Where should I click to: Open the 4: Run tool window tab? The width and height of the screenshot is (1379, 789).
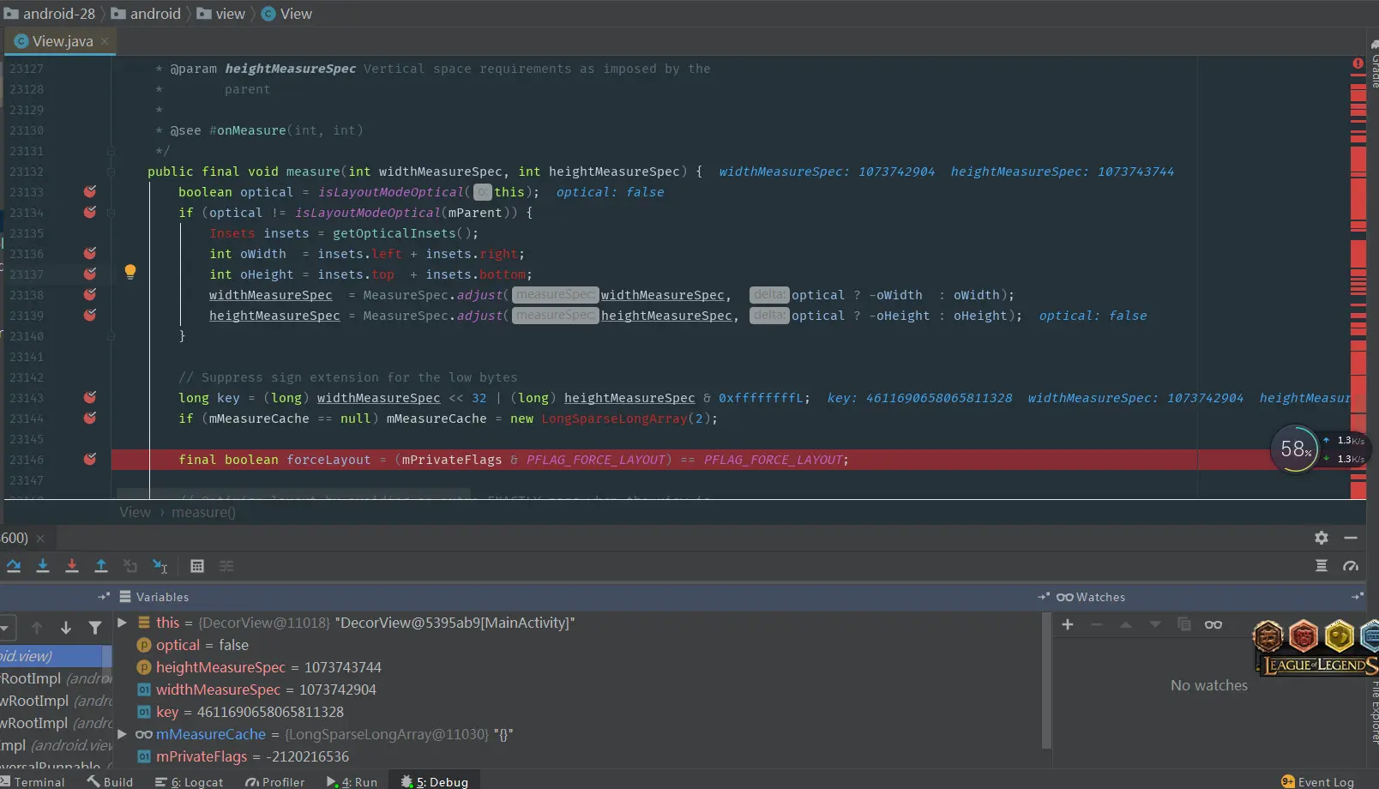pyautogui.click(x=352, y=781)
